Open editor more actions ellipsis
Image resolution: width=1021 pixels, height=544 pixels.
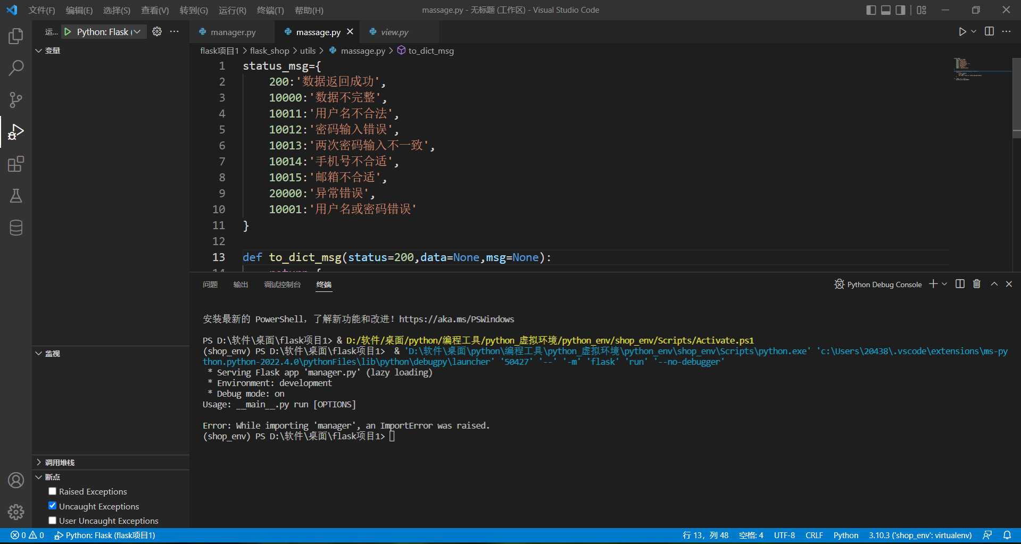tap(1006, 31)
